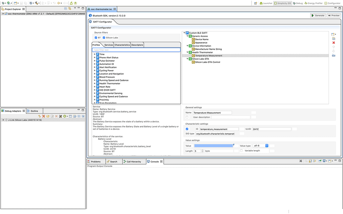Open the Problems tab
The image size is (343, 214).
pyautogui.click(x=95, y=162)
